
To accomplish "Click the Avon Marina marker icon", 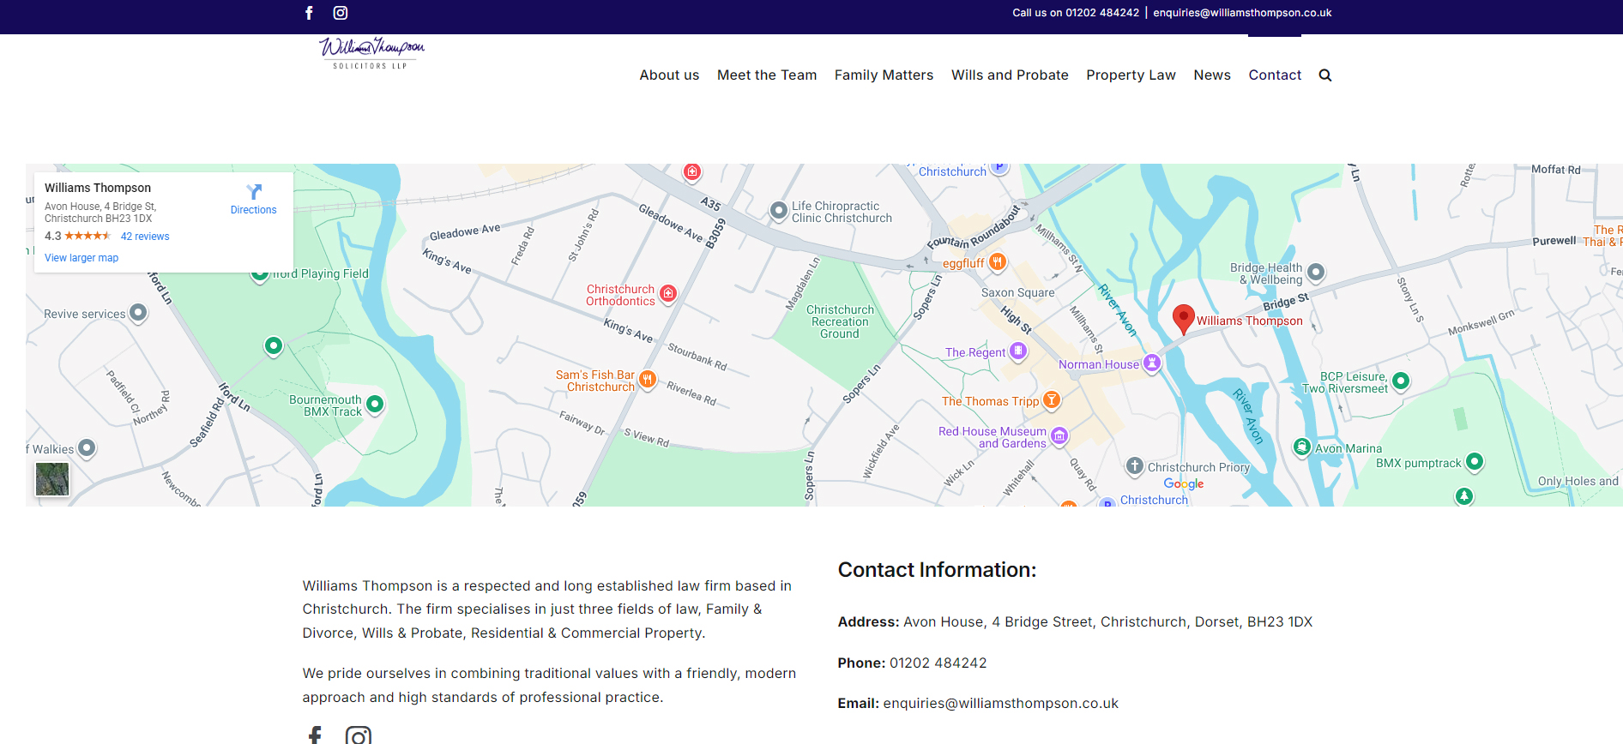I will coord(1302,447).
